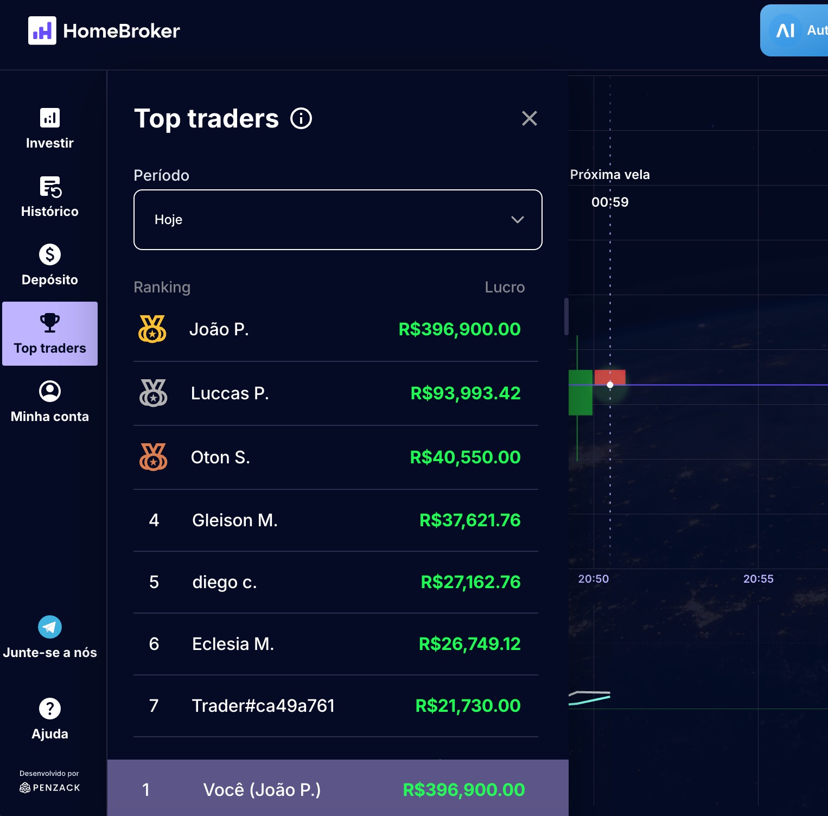Click the Top traders list scrollbar
The height and width of the screenshot is (816, 828).
point(566,317)
